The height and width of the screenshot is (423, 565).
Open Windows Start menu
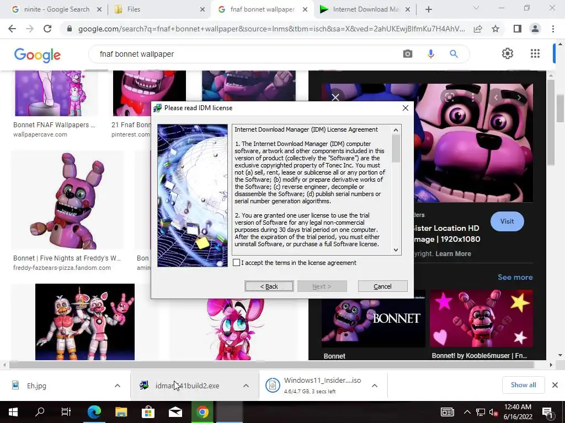click(x=13, y=412)
